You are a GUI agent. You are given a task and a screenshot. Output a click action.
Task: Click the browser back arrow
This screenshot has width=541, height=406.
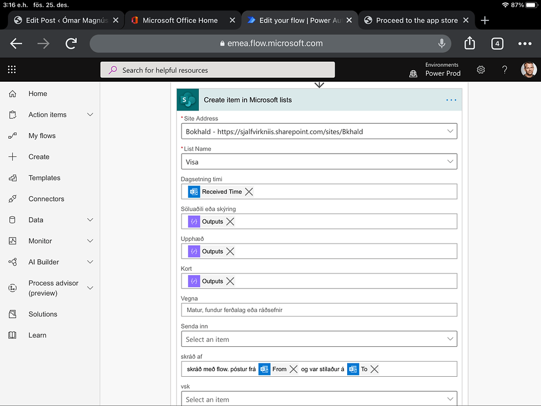(x=16, y=44)
